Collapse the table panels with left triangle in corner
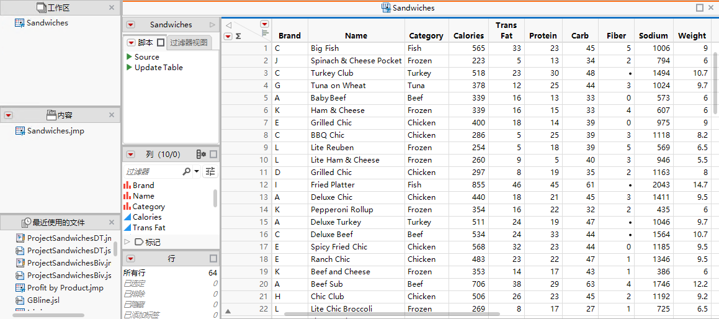The image size is (719, 319). click(x=228, y=25)
